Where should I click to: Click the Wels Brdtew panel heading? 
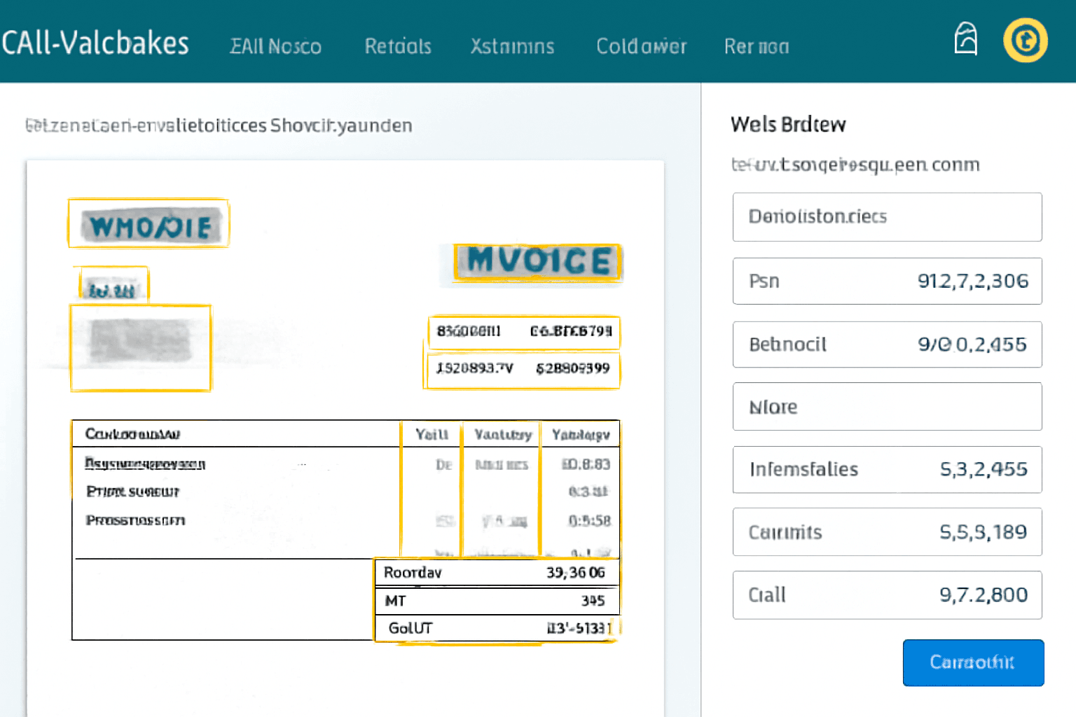point(788,125)
